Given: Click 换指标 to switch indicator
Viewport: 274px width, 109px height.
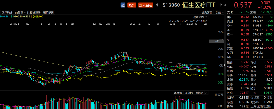Looking at the screenshot, I should (199, 93).
